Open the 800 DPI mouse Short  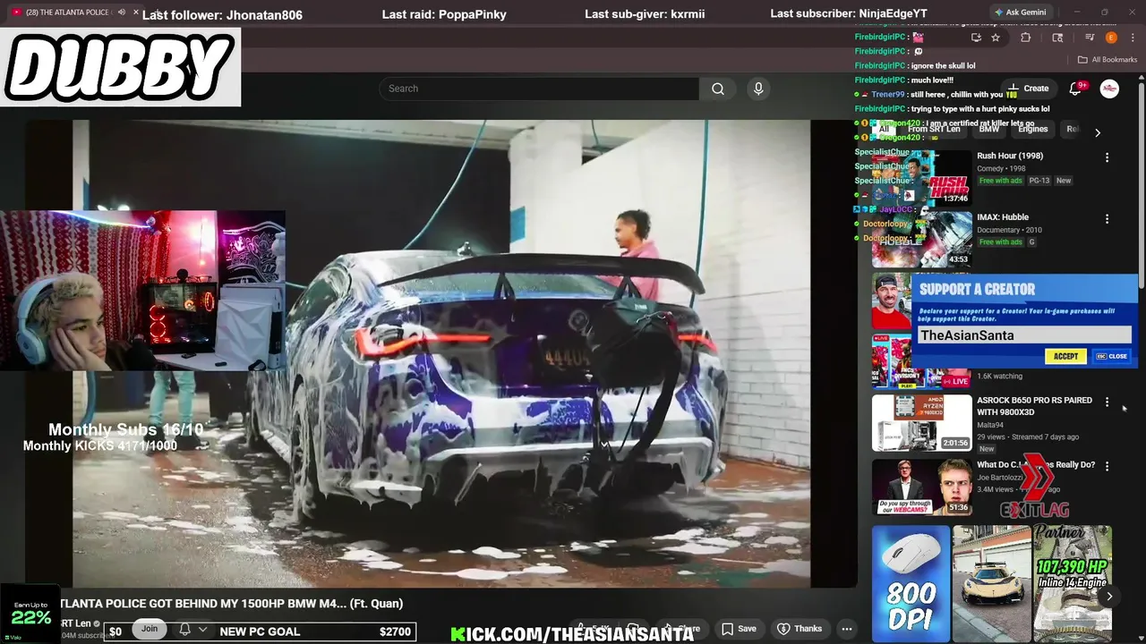pyautogui.click(x=911, y=583)
